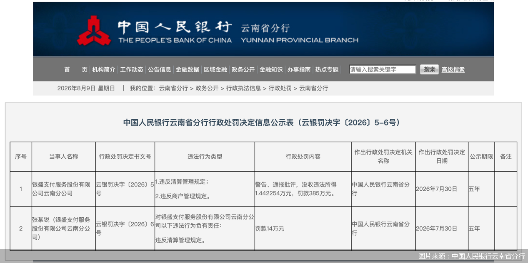Open the 行政处罚 breadcrumb link
This screenshot has width=528, height=263.
pos(280,88)
